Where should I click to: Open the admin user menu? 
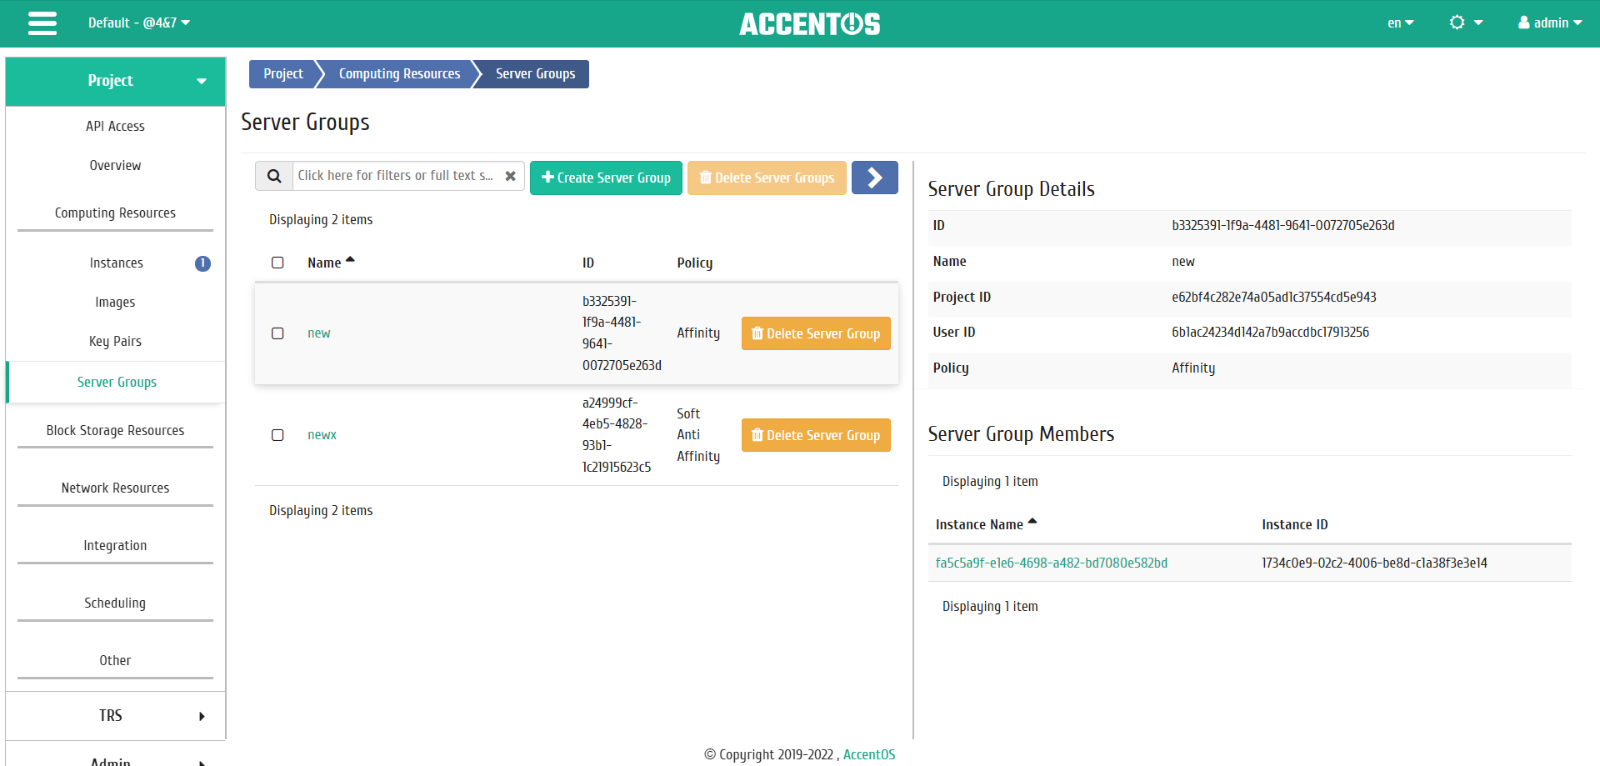point(1550,23)
